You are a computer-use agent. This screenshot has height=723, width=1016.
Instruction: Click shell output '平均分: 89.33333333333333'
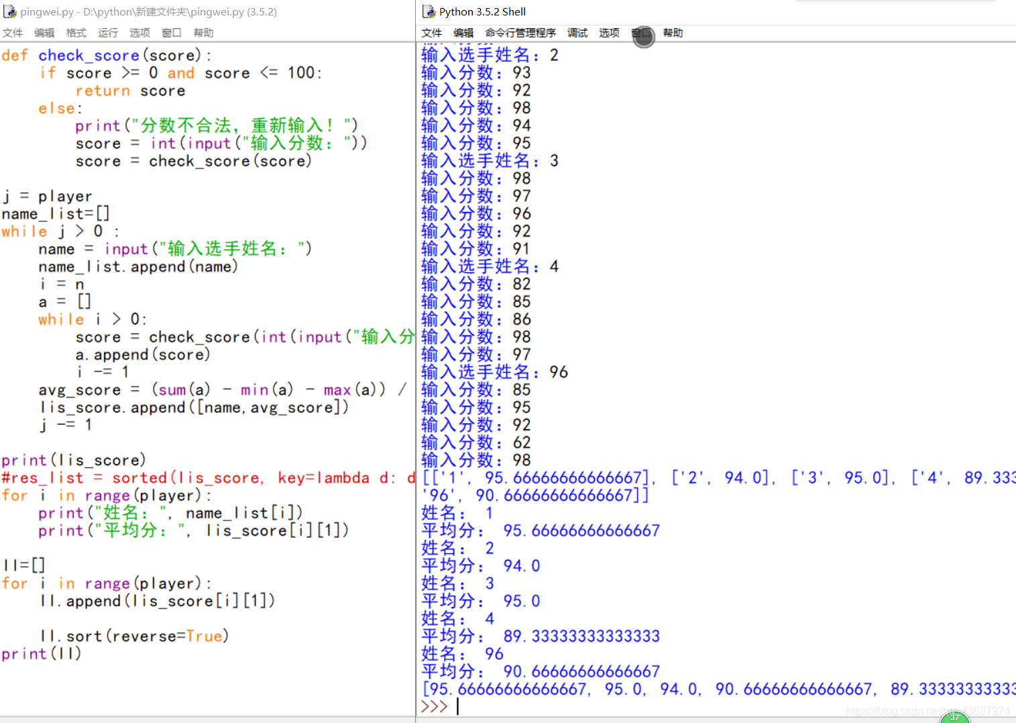[541, 636]
